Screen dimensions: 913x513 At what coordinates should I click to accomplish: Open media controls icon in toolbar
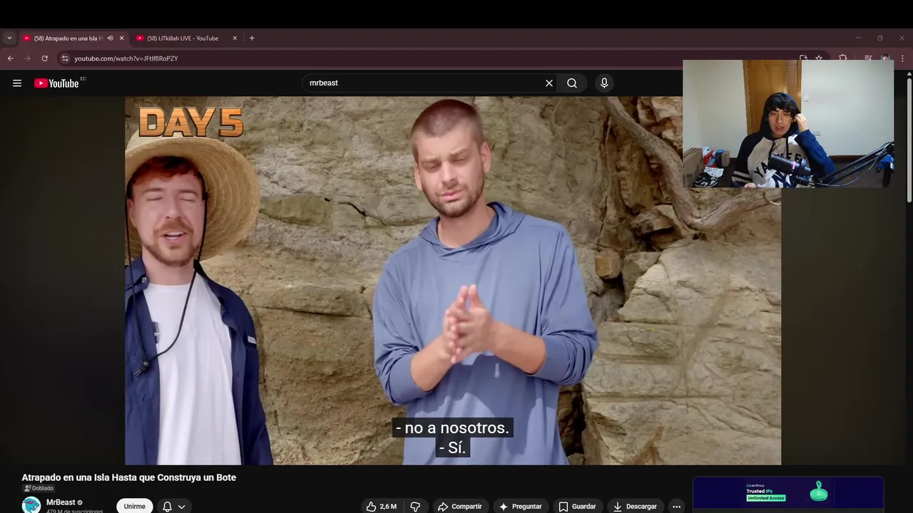click(868, 58)
